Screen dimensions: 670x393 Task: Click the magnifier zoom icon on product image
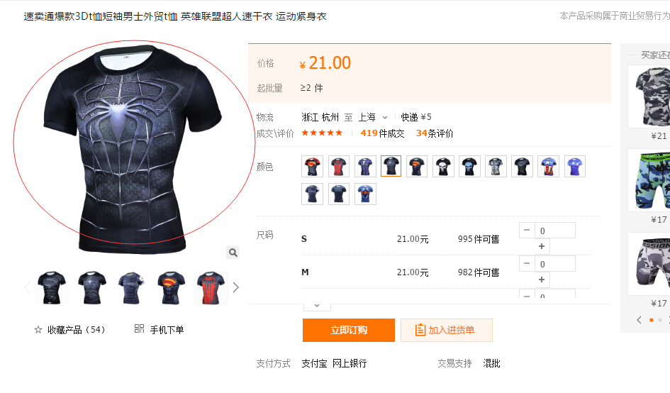(233, 253)
